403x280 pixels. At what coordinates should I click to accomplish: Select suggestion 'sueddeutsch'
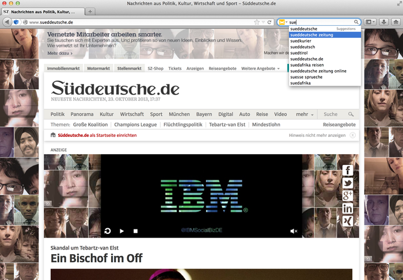(x=325, y=47)
